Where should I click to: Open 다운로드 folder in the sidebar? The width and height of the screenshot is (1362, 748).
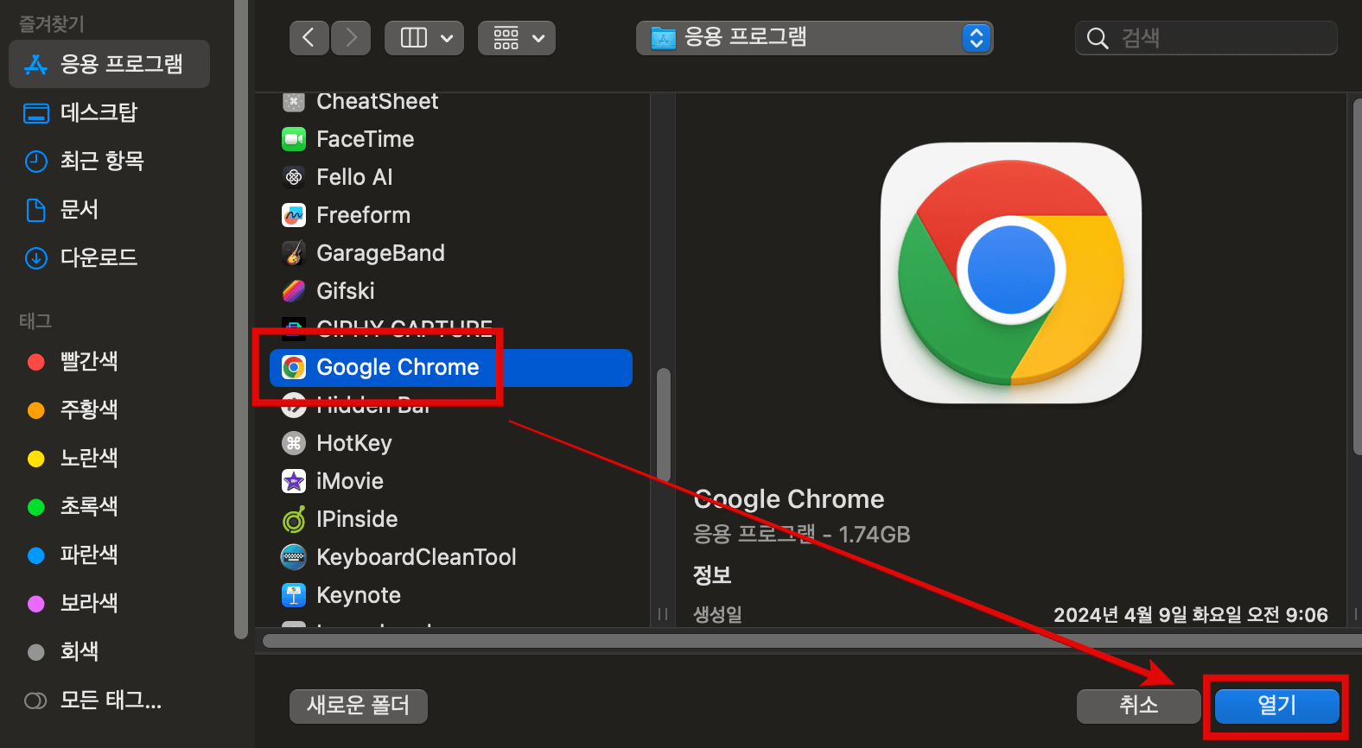tap(109, 257)
